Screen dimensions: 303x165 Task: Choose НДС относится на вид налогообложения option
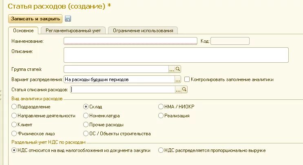click(x=14, y=150)
